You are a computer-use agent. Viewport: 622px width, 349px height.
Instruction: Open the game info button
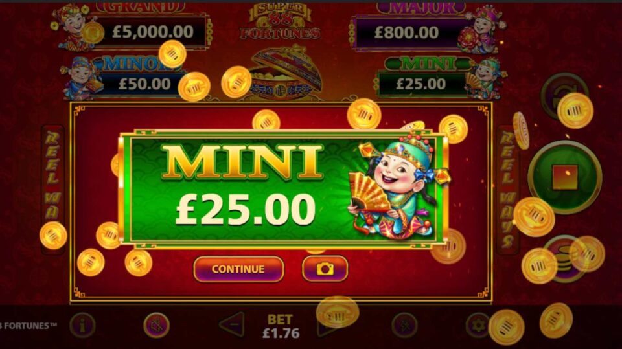[x=82, y=326]
